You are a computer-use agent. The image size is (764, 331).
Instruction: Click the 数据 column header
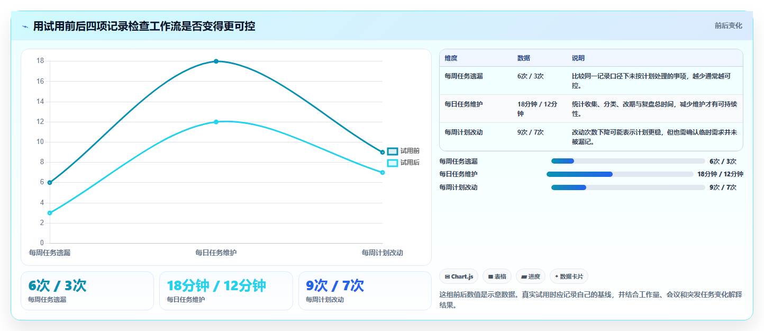(524, 58)
